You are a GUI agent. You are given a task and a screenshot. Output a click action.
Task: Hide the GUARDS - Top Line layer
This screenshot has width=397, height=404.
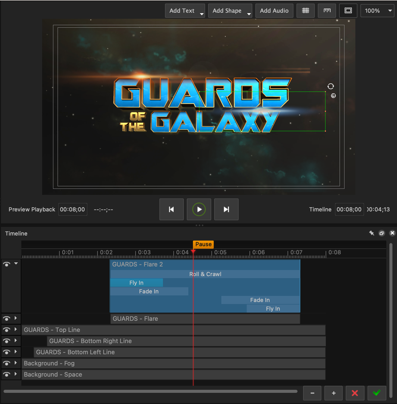(x=7, y=330)
